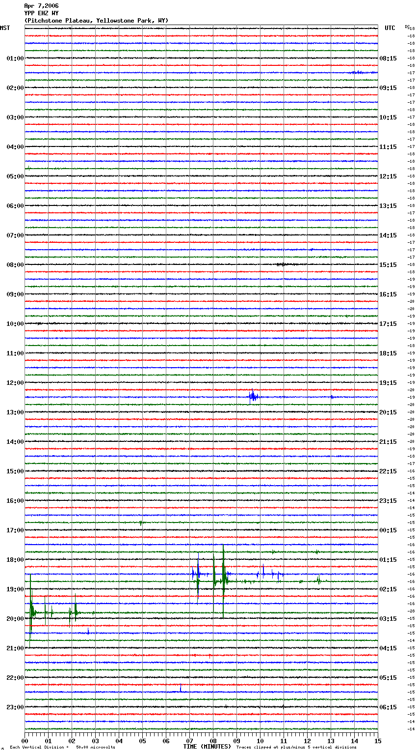Click the 02:15 UTC time label
Screen dimensions: 417x754
click(388, 589)
